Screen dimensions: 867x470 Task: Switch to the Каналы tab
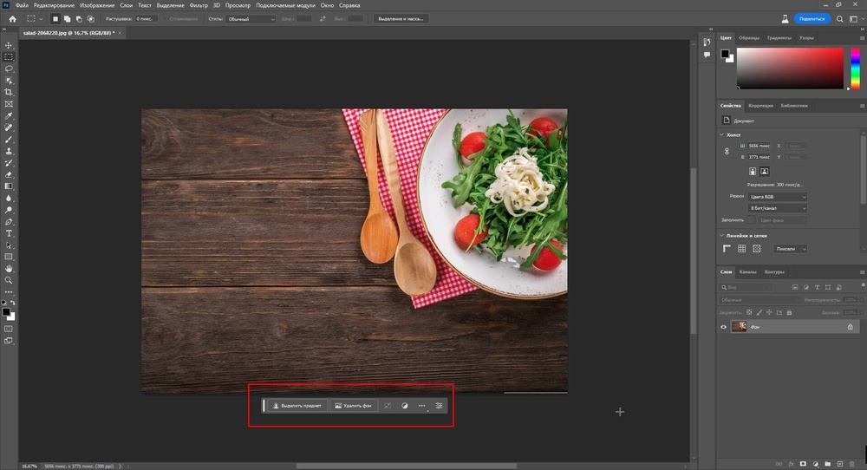point(747,272)
